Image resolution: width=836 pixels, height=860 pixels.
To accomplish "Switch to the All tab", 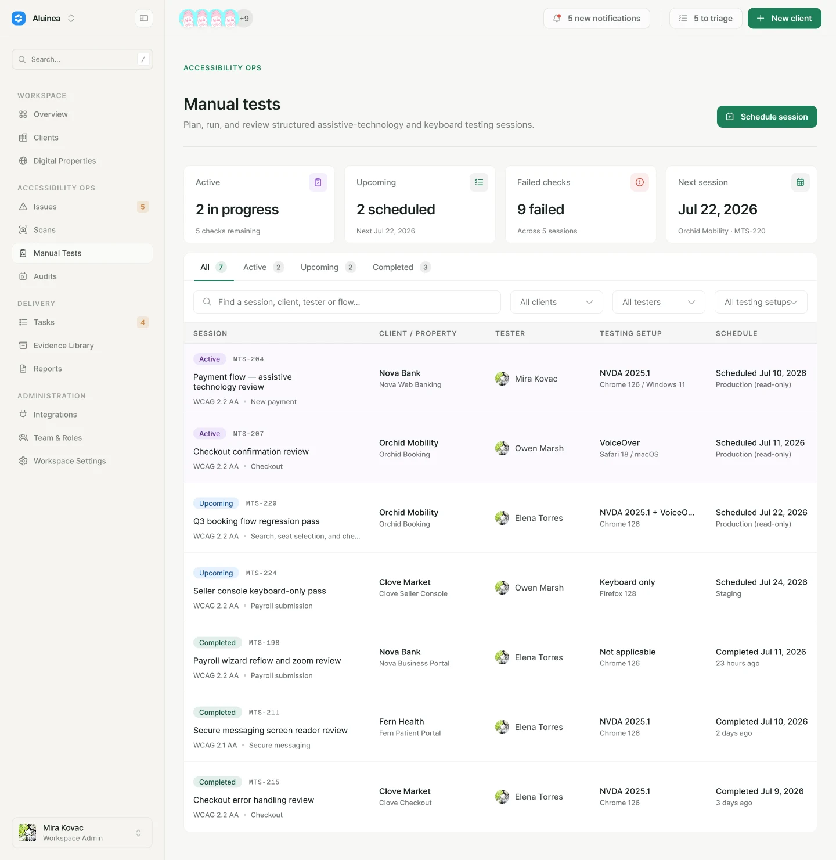I will pos(213,267).
